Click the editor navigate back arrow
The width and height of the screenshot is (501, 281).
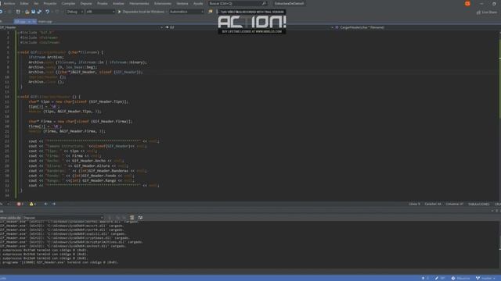coord(45,204)
